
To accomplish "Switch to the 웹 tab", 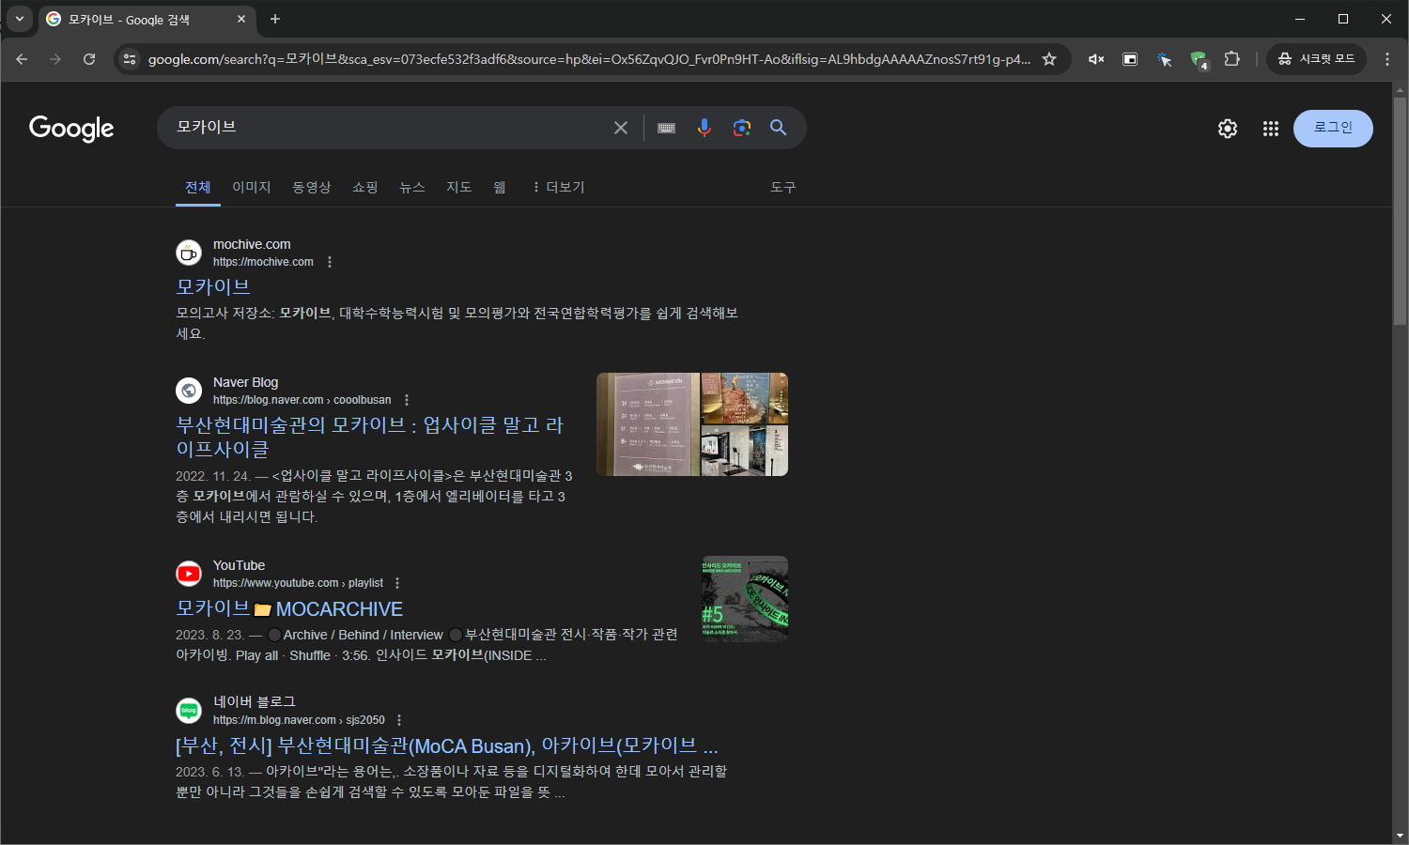I will (500, 187).
